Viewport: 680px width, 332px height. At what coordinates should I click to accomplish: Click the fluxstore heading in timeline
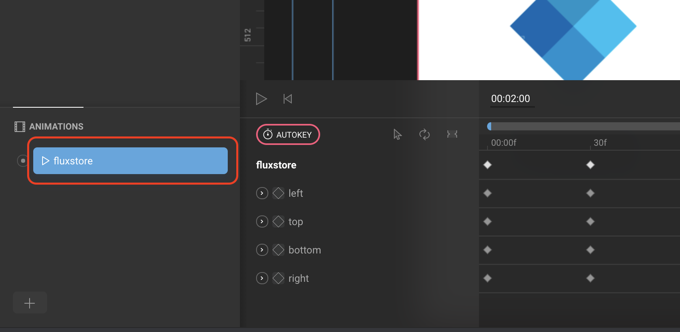pyautogui.click(x=276, y=165)
